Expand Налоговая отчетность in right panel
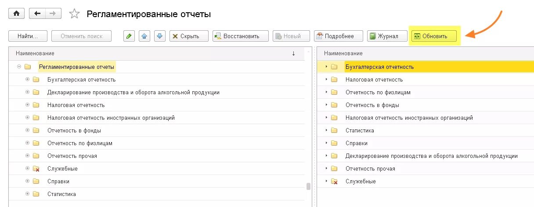The width and height of the screenshot is (534, 207). [326, 80]
